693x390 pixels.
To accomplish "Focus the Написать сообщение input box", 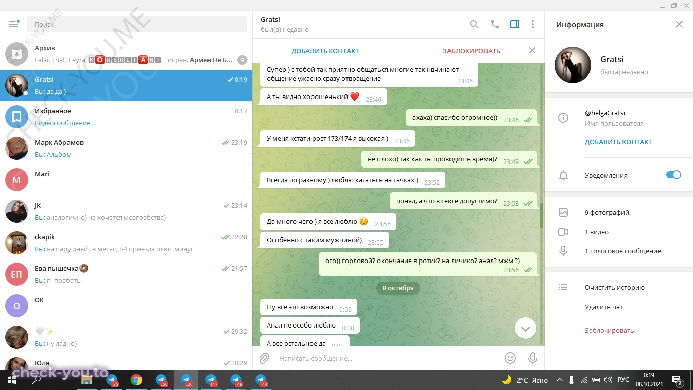I will [x=388, y=358].
